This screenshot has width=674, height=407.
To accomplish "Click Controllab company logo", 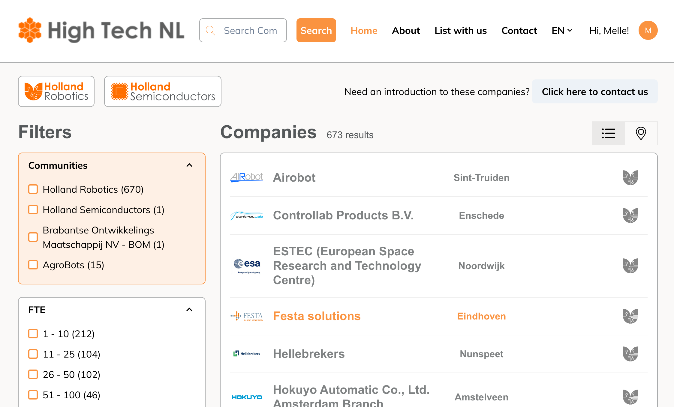I will click(247, 215).
